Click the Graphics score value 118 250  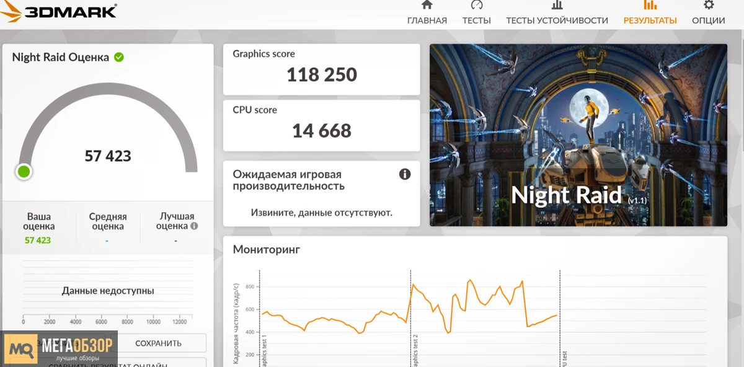tap(321, 75)
